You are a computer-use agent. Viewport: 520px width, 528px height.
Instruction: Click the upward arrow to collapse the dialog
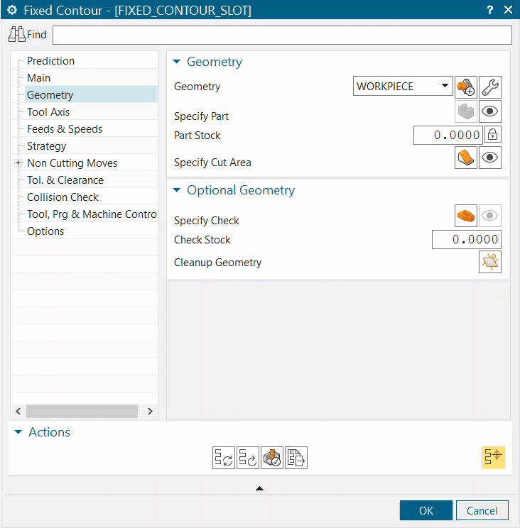(x=259, y=488)
